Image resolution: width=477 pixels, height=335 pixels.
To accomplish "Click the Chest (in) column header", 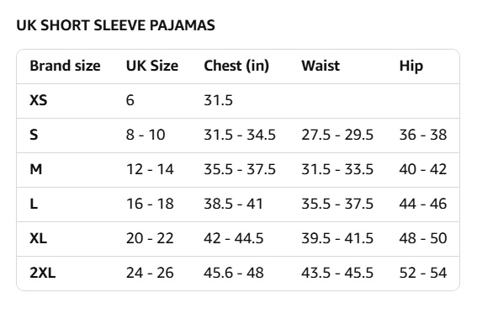I will (x=236, y=66).
